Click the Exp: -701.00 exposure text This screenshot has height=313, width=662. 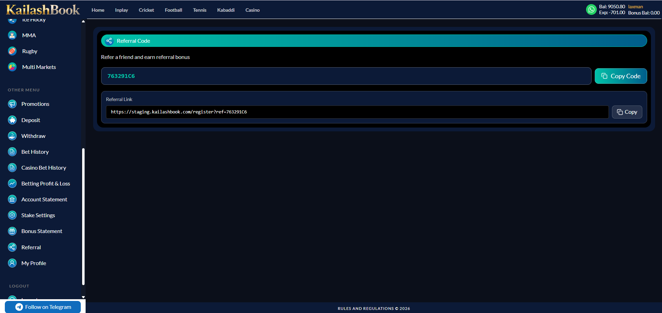(612, 12)
